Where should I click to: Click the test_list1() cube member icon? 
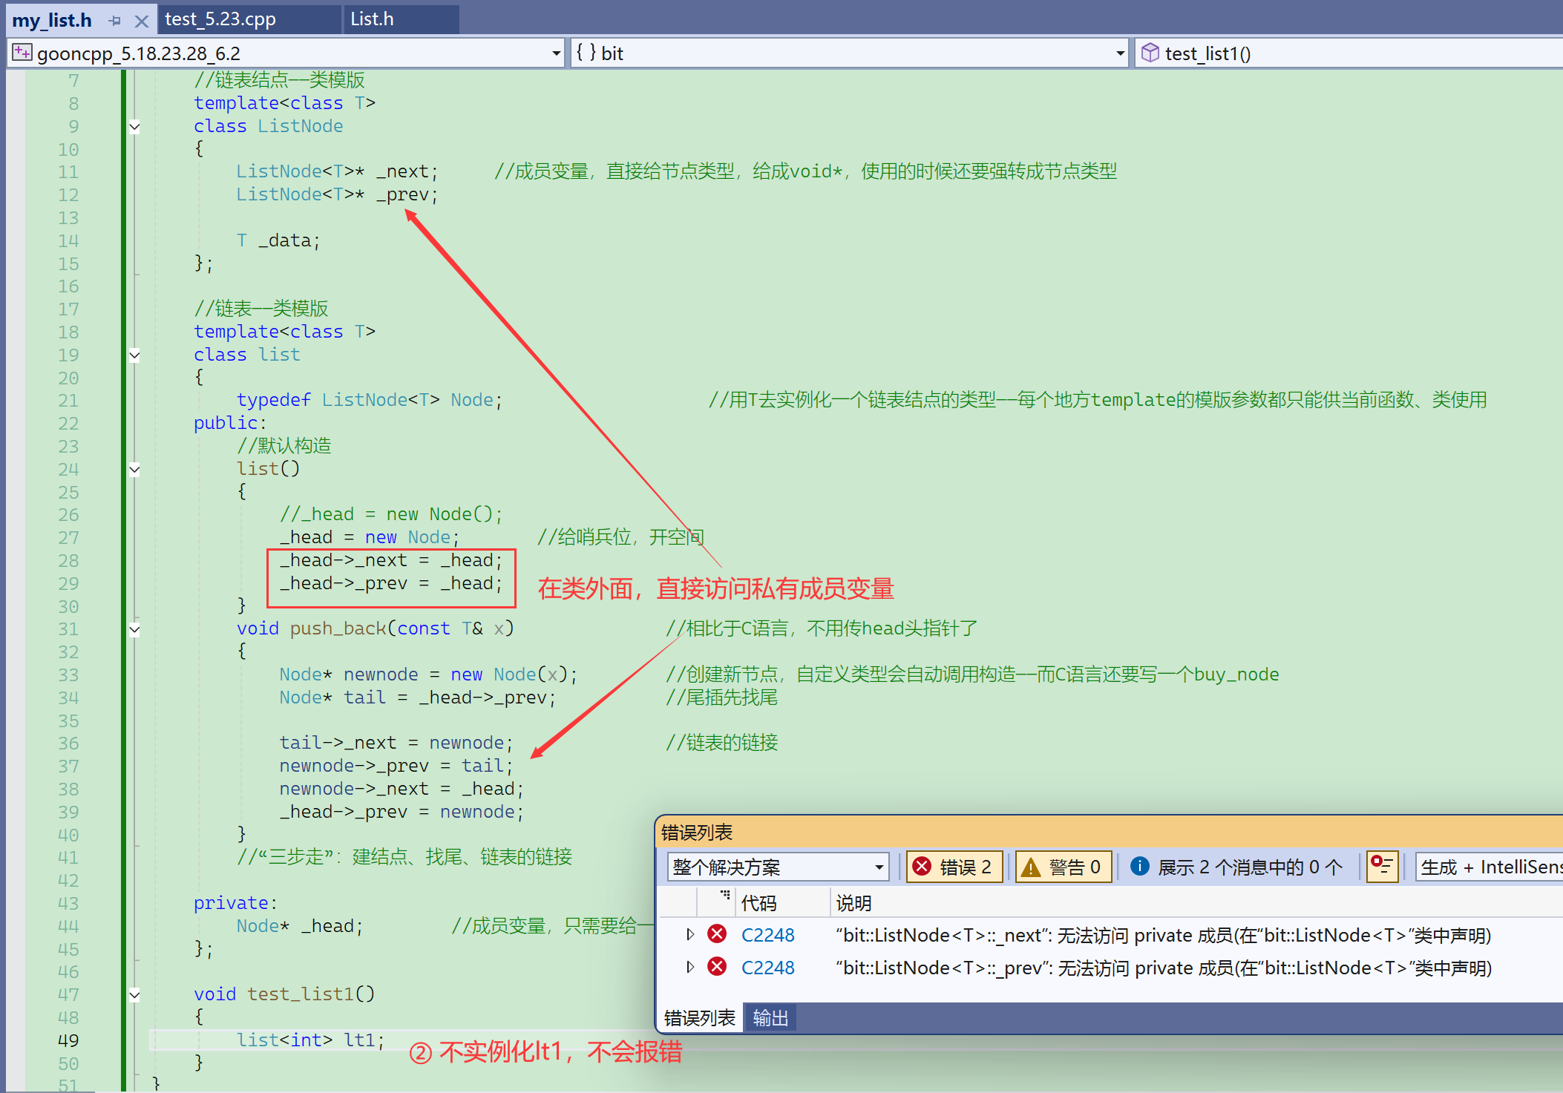click(x=1150, y=53)
